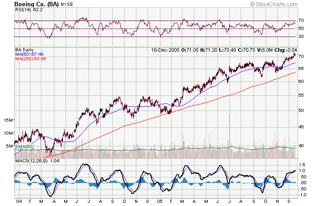Click the H:71.20 high value
Image resolution: width=312 pixels, height=206 pixels.
(x=209, y=50)
